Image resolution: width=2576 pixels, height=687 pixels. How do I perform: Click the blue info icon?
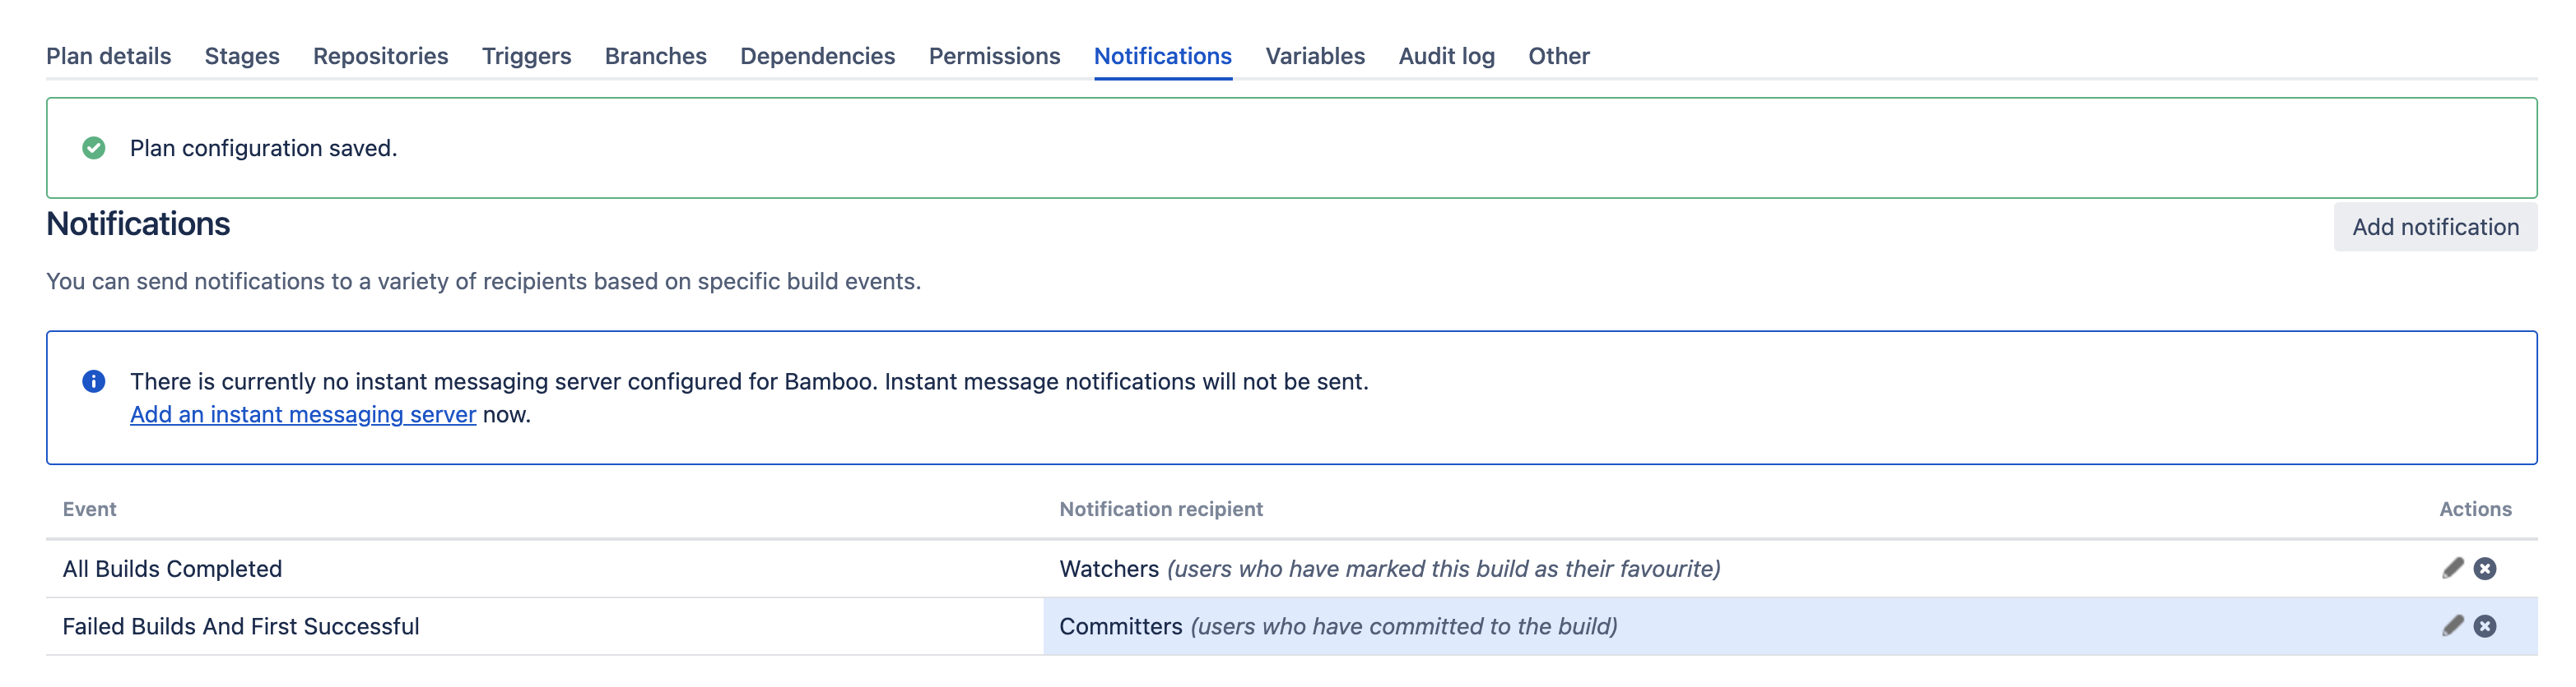point(94,381)
